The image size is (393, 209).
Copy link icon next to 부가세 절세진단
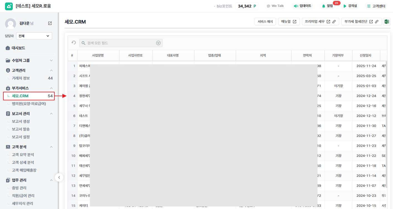click(377, 22)
